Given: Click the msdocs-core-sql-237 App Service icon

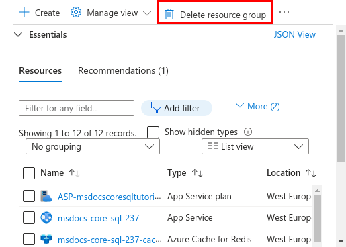Looking at the screenshot, I should [46, 217].
